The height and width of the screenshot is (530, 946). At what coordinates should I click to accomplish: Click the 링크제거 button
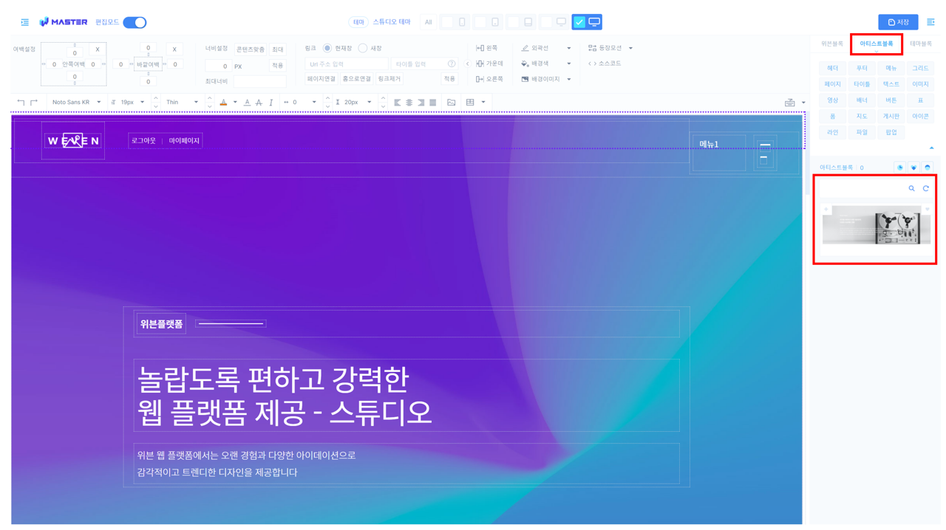389,79
